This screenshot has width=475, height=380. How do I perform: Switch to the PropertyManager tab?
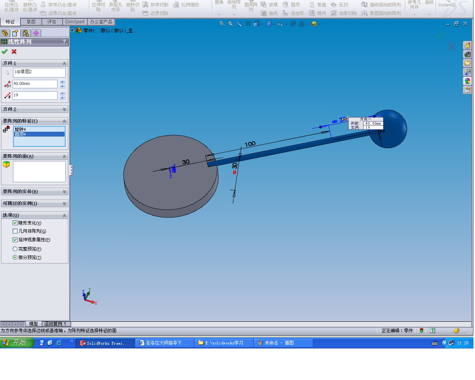tap(15, 33)
